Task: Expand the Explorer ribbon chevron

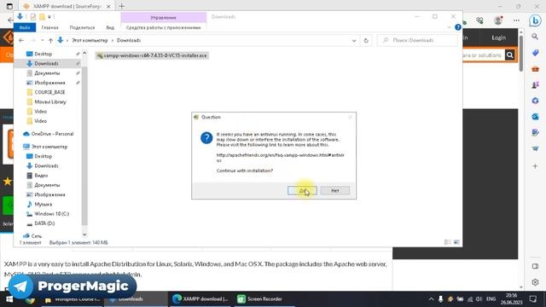Action: click(449, 27)
